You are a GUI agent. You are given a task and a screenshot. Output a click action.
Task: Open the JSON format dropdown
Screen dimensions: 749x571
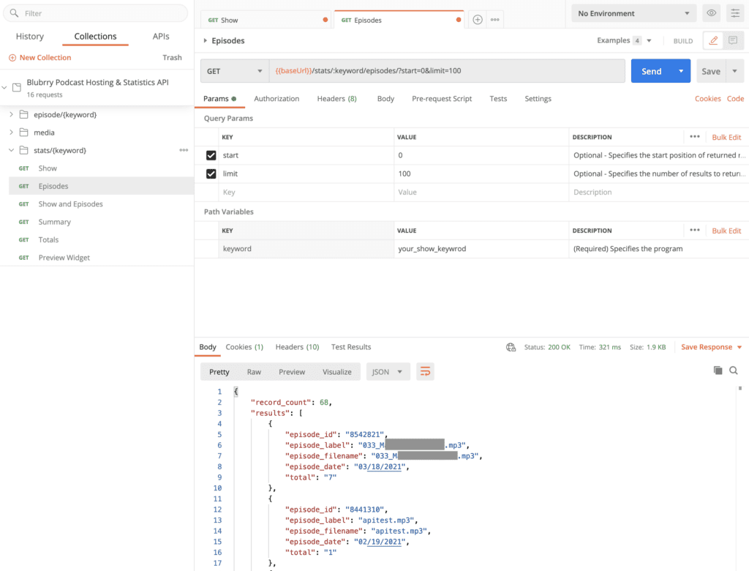388,372
